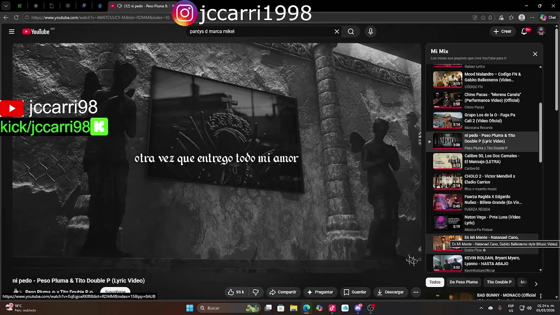Open OBS Studio taskbar icon
The image size is (560, 315).
point(371,308)
